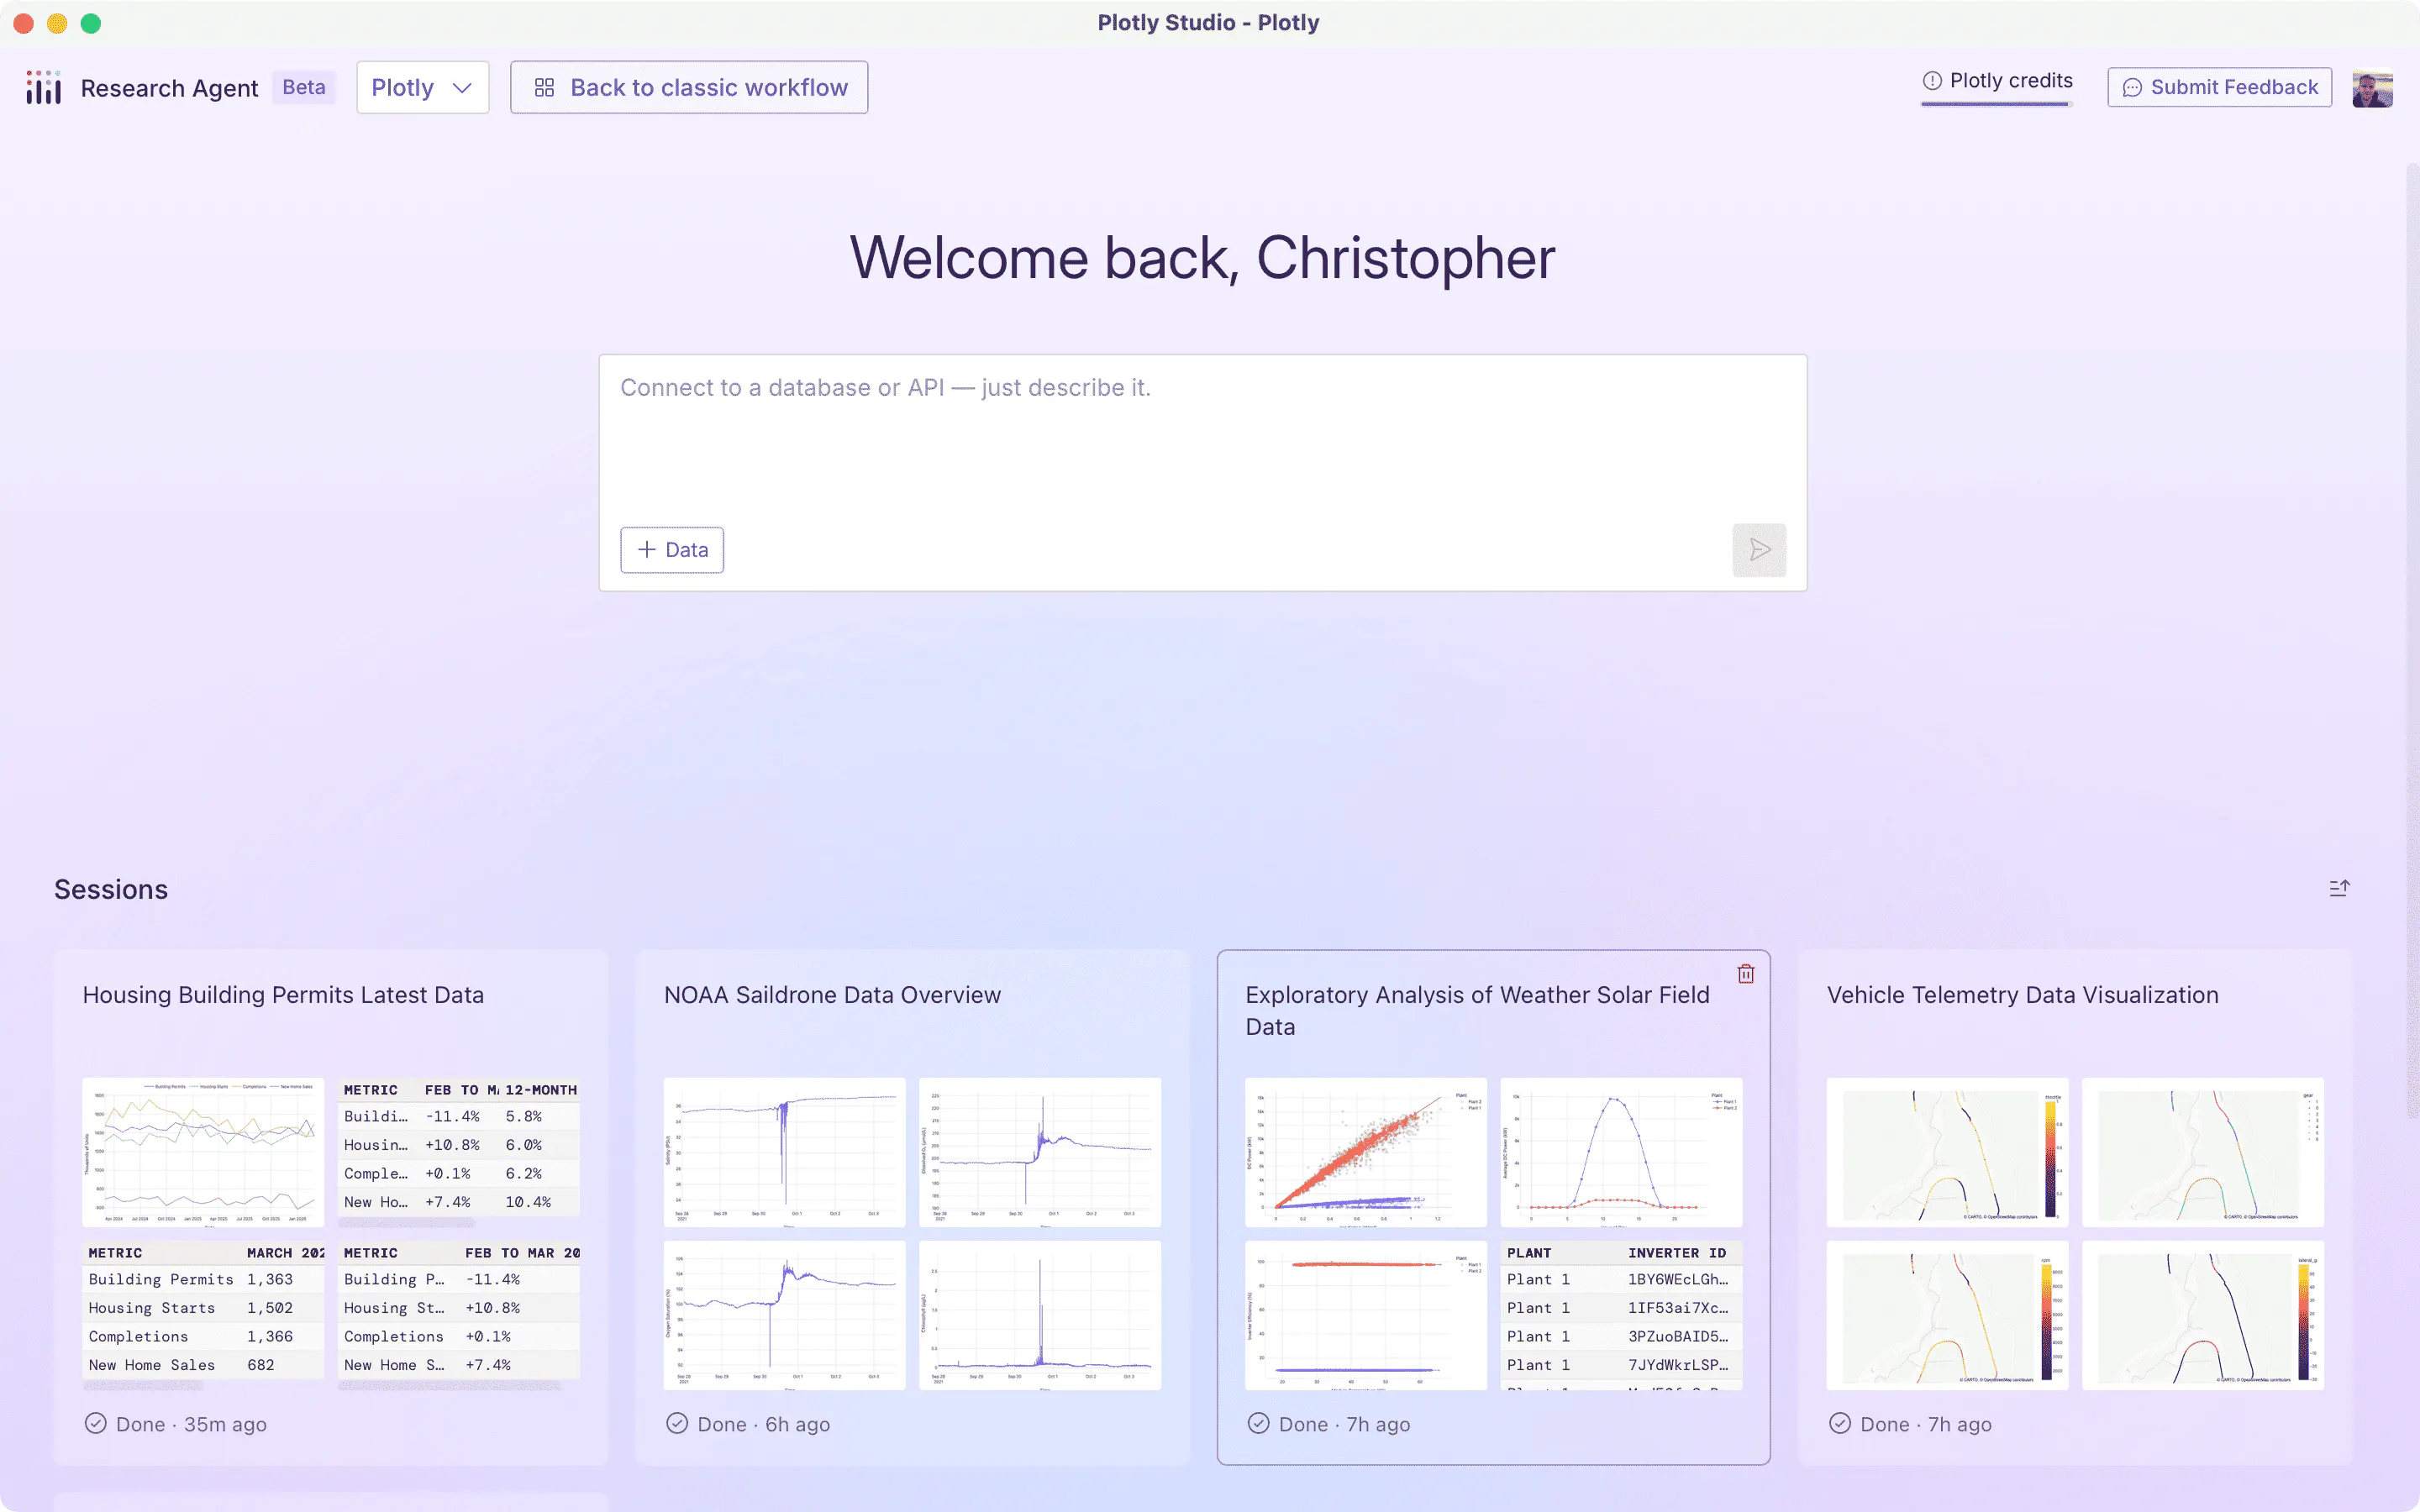Click the send prompt arrow icon
The height and width of the screenshot is (1512, 2420).
(x=1759, y=550)
